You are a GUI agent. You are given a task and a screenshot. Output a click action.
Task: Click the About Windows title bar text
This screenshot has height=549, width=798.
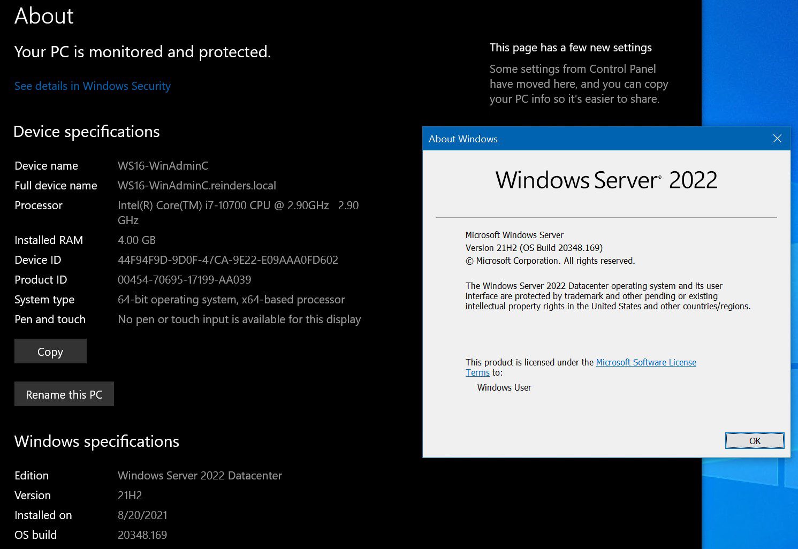463,139
